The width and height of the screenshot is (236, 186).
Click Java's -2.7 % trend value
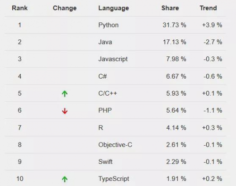[x=213, y=42]
